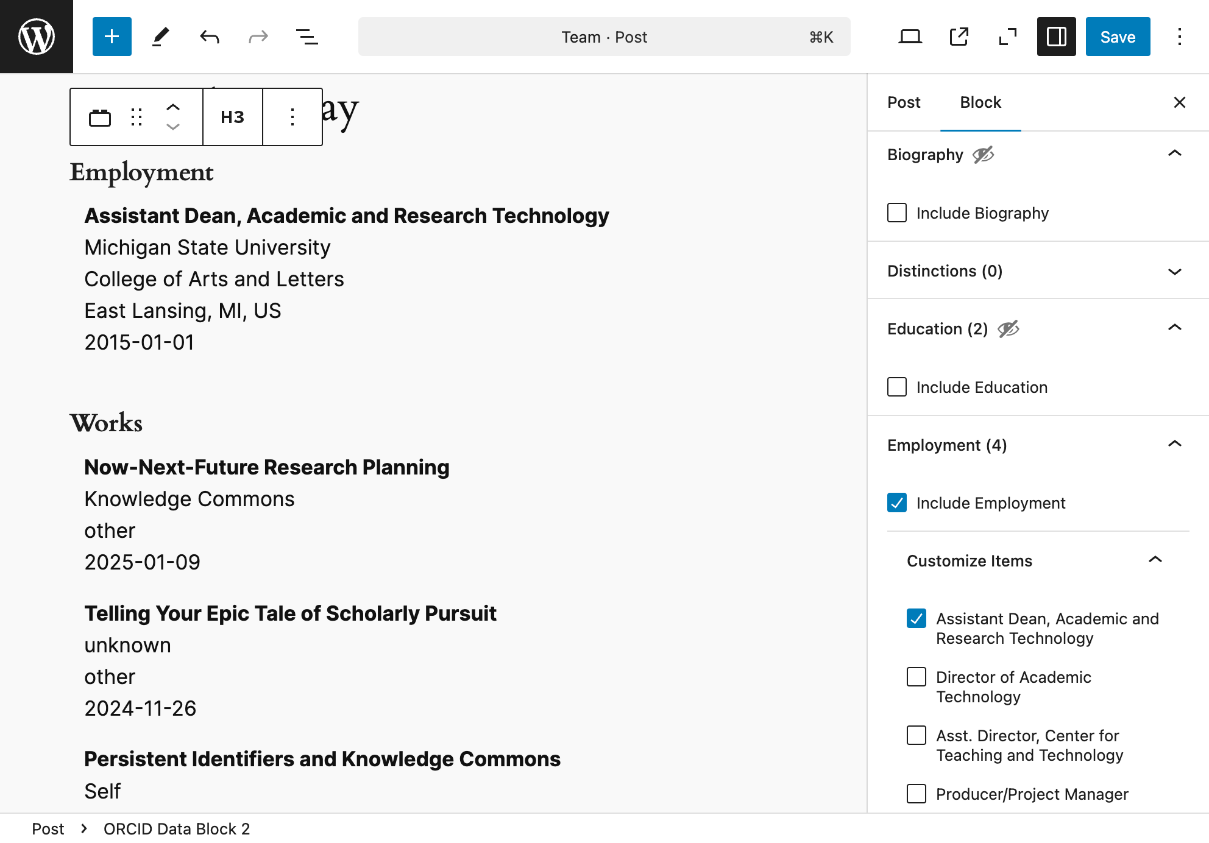The image size is (1209, 843).
Task: Open the Document Overview list view
Action: (307, 37)
